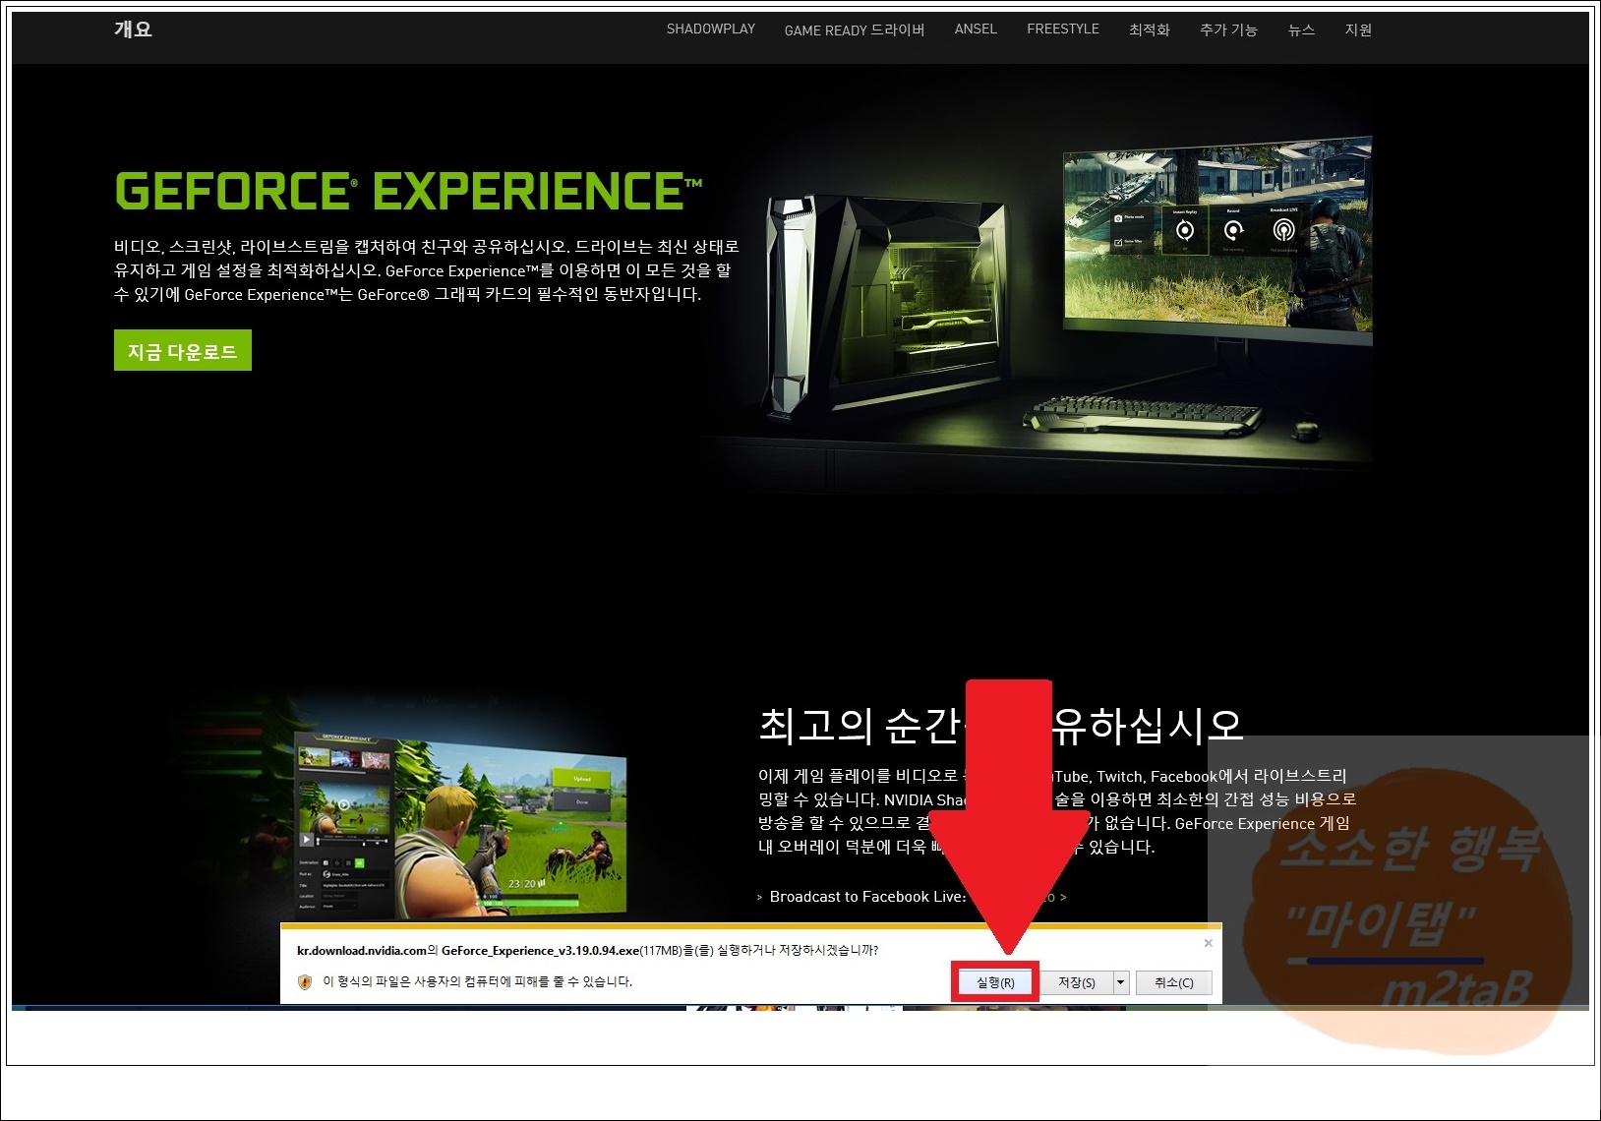Click the Instant Replay icon on the monitor

point(1185,230)
